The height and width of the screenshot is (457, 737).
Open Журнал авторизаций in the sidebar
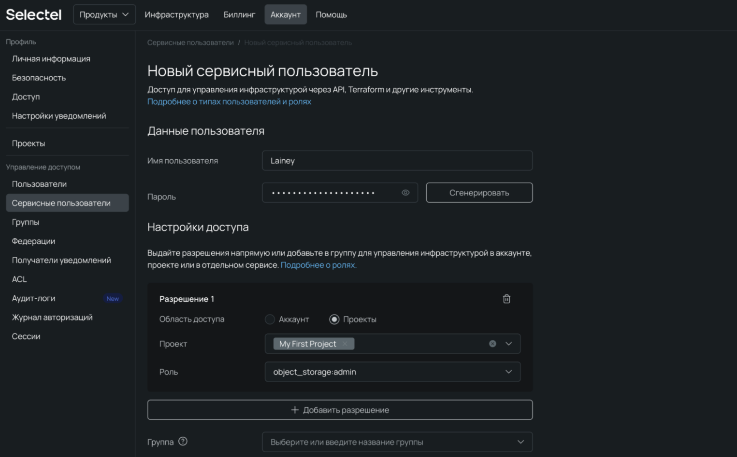pyautogui.click(x=52, y=317)
